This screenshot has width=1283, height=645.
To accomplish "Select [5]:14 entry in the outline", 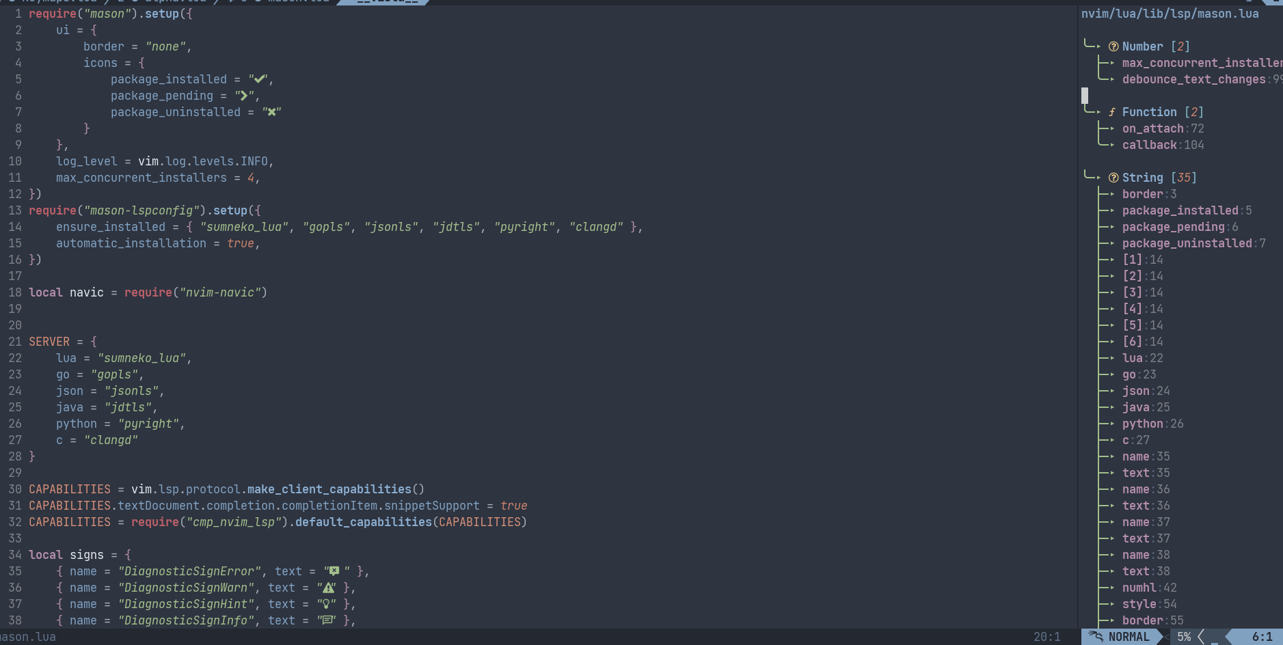I will pyautogui.click(x=1142, y=325).
